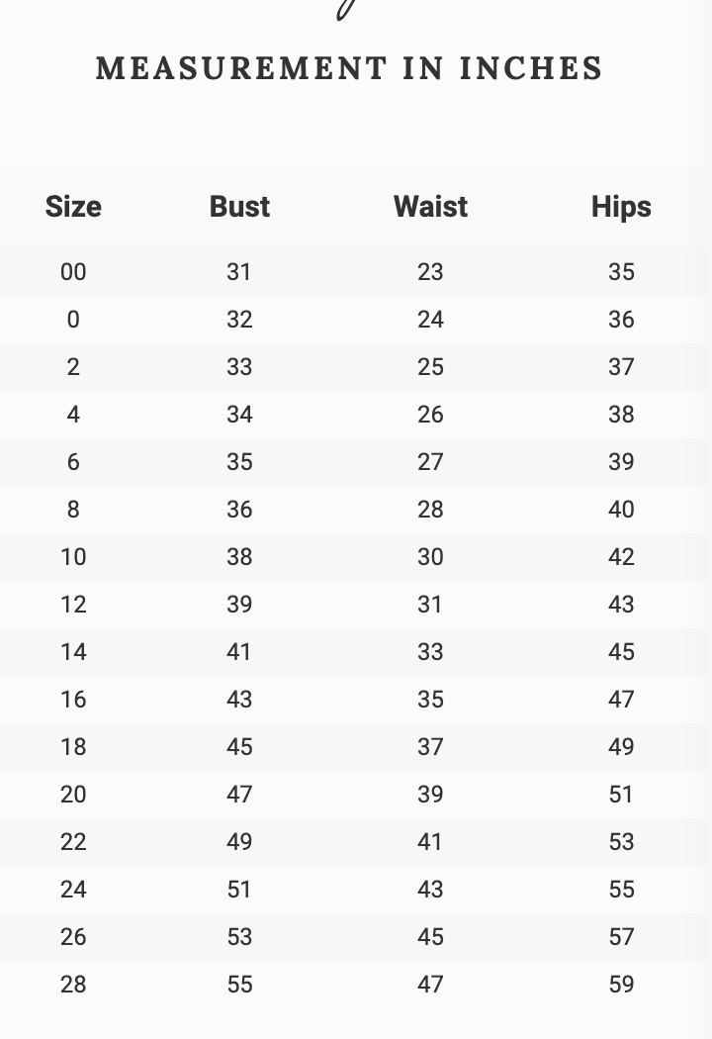Click the bust measurement 38 for size 10
Image resolution: width=712 pixels, height=1039 pixels.
click(239, 557)
